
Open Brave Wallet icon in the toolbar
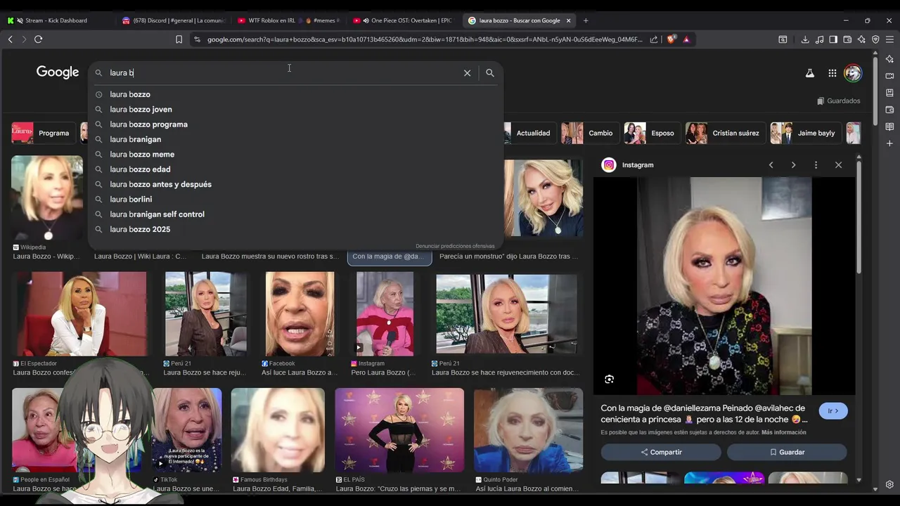point(847,39)
